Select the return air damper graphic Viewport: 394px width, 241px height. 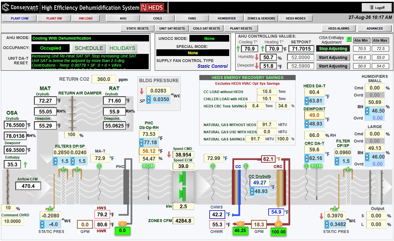(72, 114)
